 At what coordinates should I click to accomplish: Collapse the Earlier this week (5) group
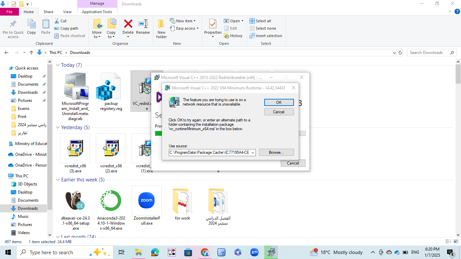(x=58, y=180)
